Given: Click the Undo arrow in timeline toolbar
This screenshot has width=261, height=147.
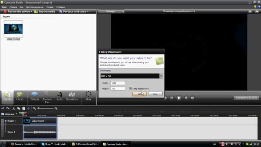Looking at the screenshot, I should coord(3,108).
